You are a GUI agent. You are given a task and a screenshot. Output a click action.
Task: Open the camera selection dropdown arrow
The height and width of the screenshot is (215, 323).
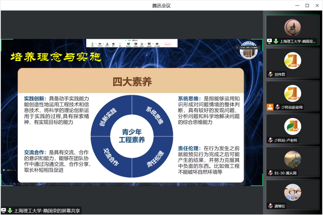tap(103, 44)
